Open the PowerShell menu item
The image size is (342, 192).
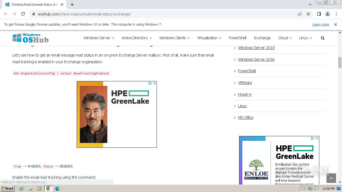click(x=238, y=38)
